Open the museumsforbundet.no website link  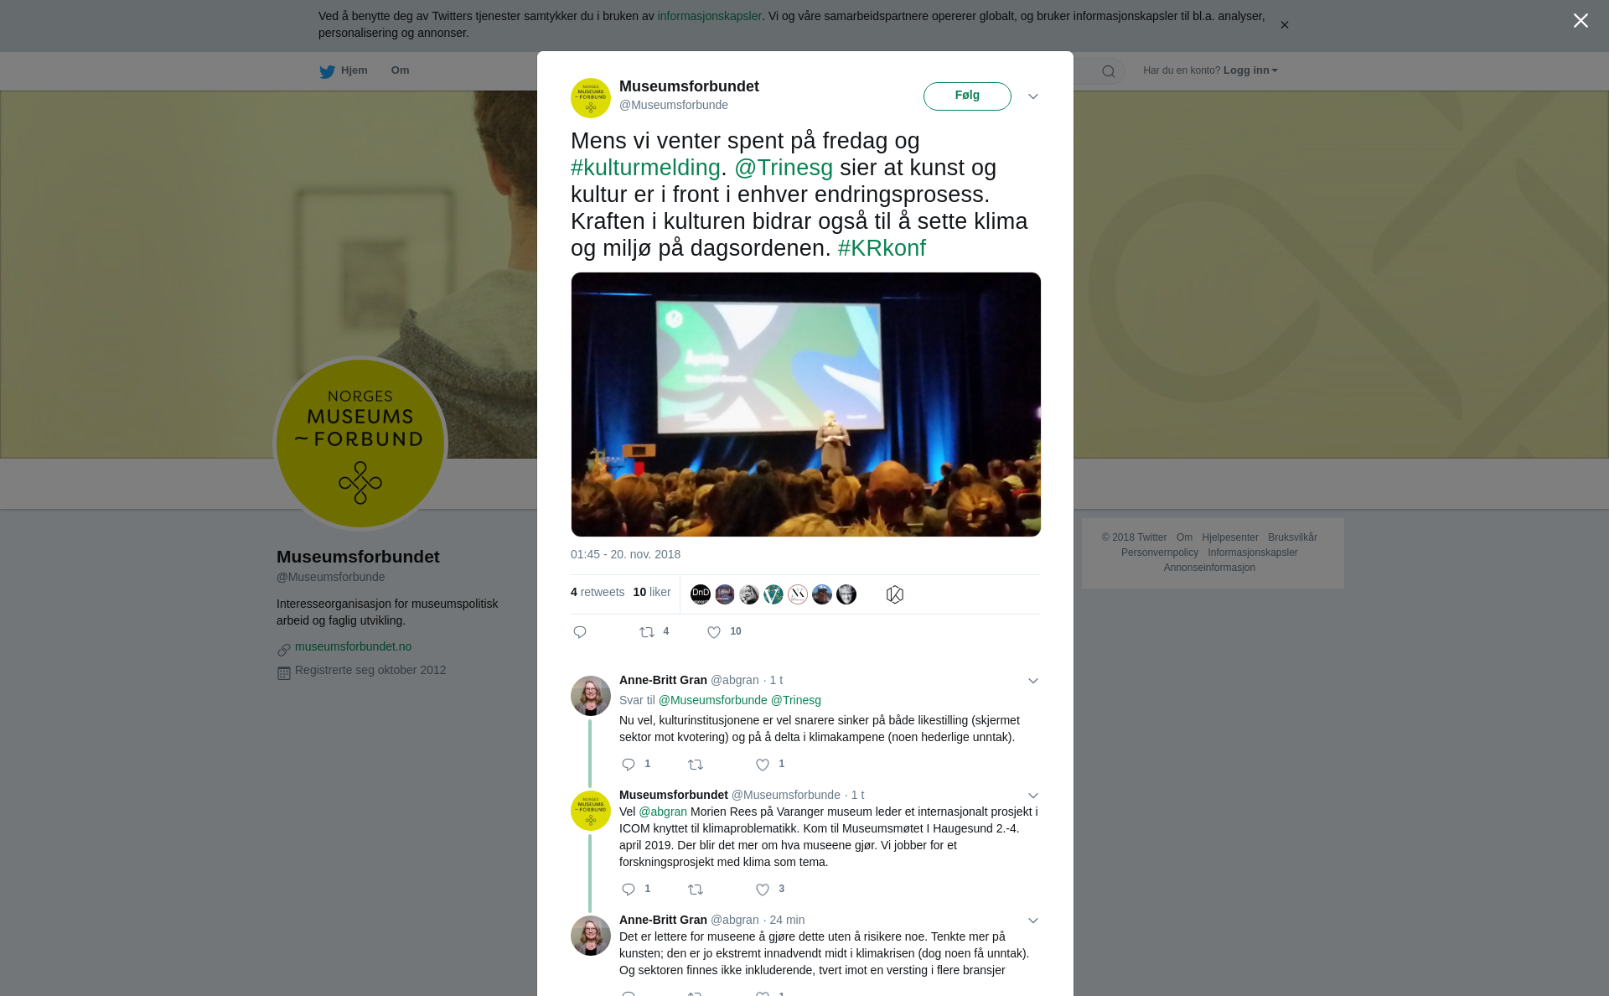[353, 646]
